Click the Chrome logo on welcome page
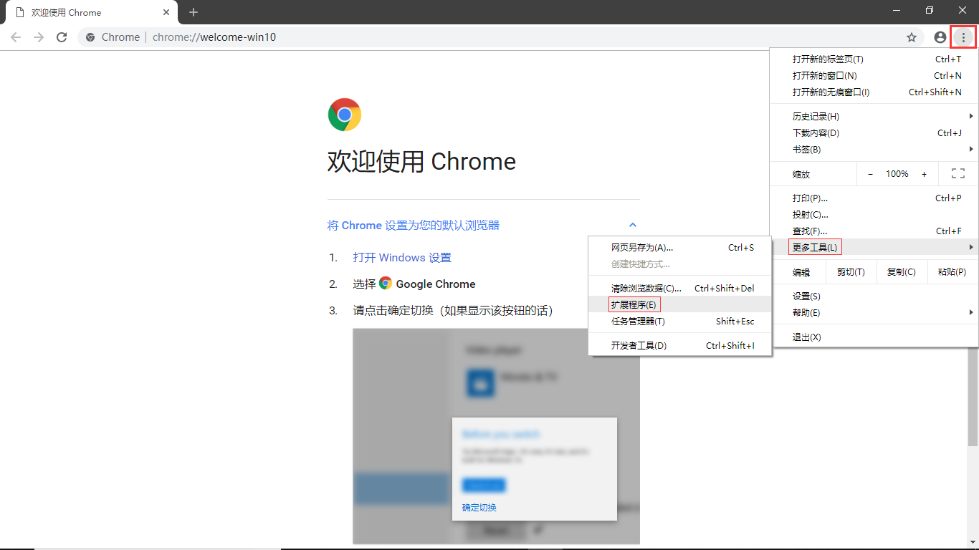 pyautogui.click(x=345, y=115)
